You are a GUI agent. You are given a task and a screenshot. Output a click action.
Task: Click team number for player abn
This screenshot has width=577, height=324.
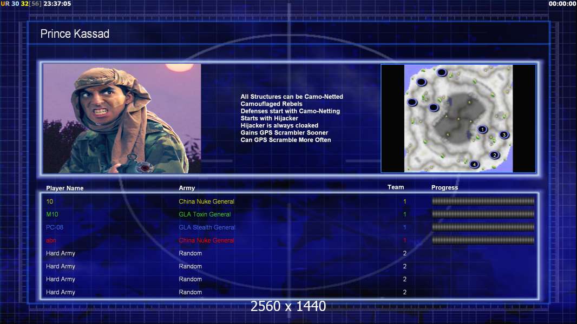(404, 240)
